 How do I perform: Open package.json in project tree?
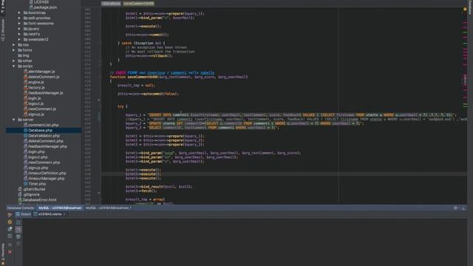[x=43, y=7]
